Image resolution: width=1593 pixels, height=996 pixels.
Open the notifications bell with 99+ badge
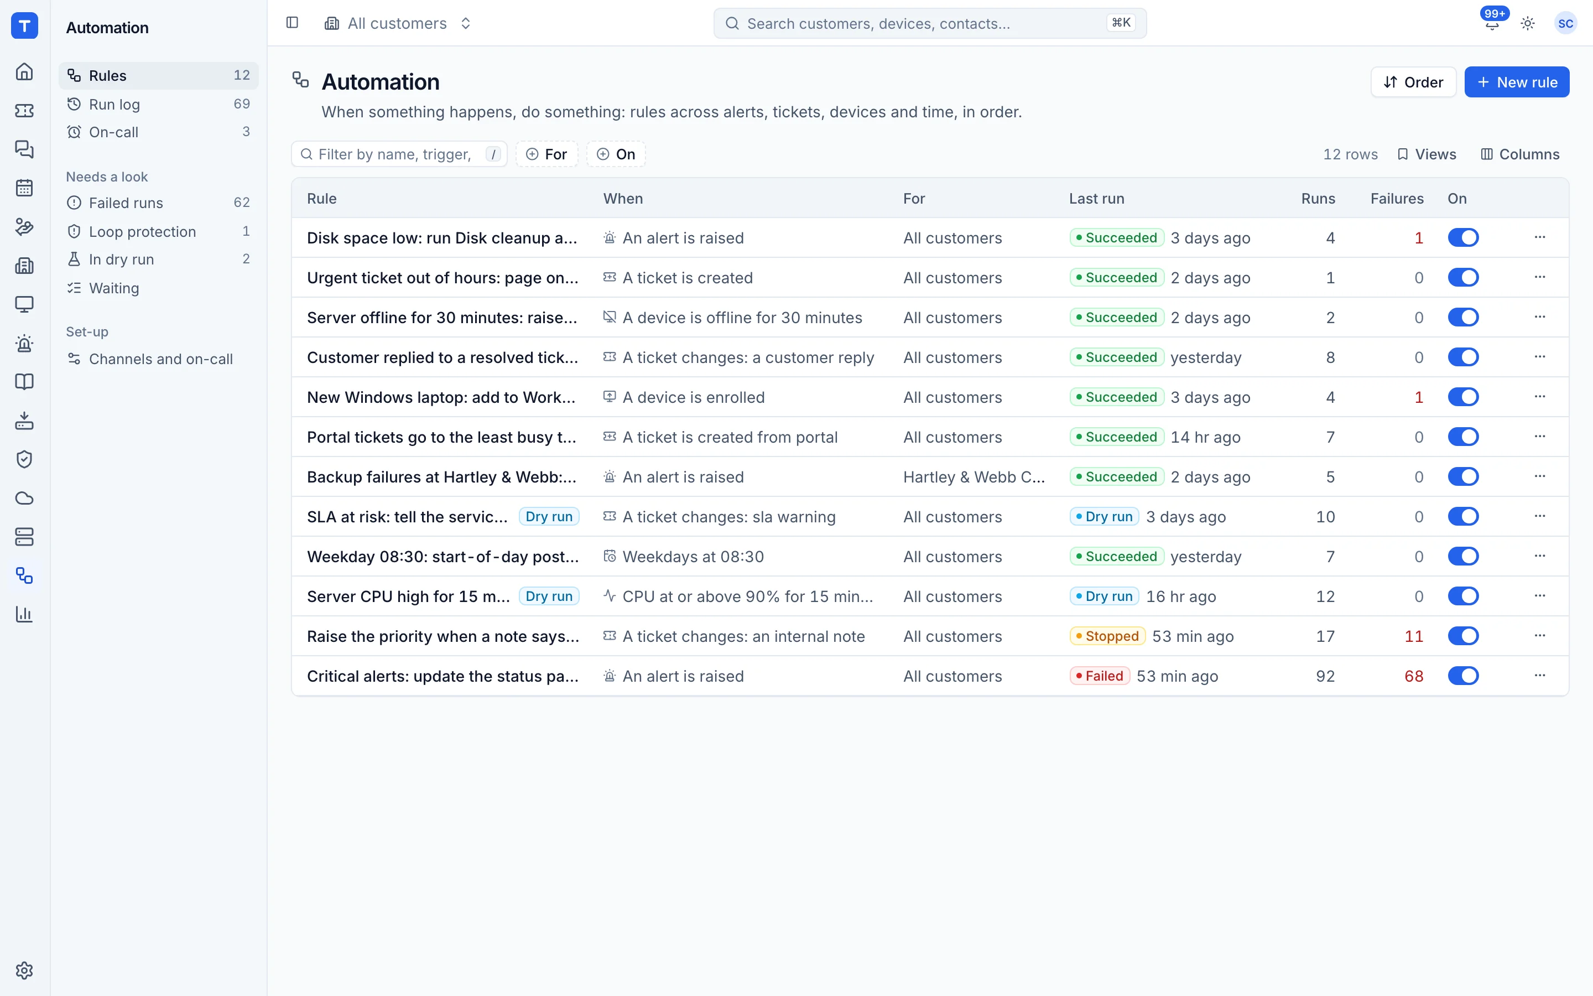click(x=1492, y=23)
